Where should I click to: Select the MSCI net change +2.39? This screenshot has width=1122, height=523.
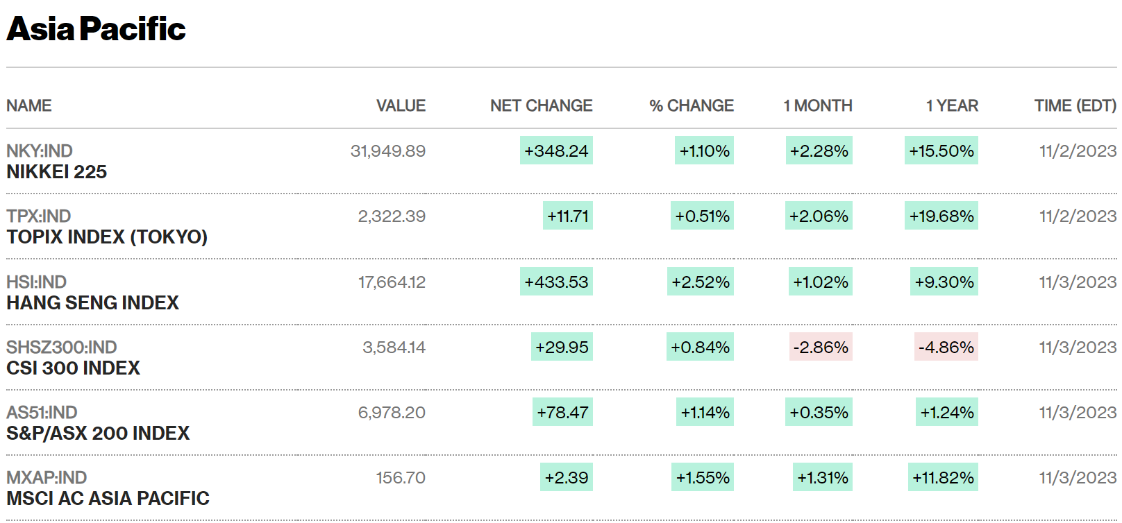[x=567, y=478]
